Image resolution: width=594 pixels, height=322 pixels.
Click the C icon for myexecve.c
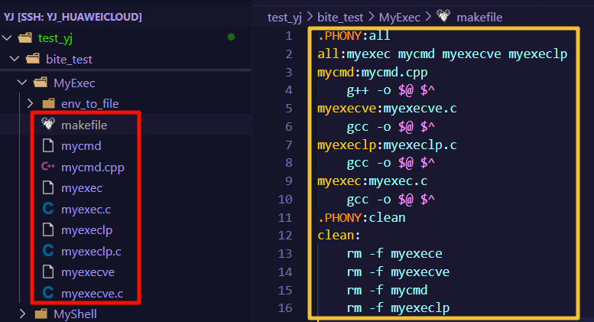(48, 292)
